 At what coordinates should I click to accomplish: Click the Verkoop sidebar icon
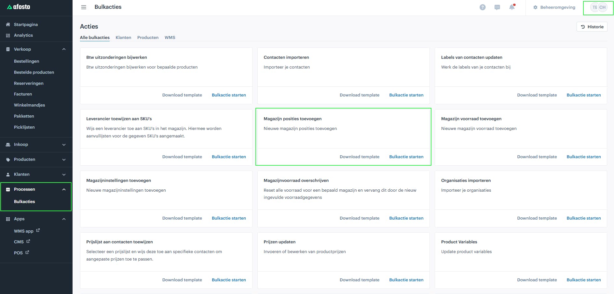(x=8, y=49)
